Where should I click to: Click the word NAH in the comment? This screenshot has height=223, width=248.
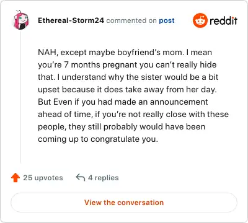[x=47, y=52]
